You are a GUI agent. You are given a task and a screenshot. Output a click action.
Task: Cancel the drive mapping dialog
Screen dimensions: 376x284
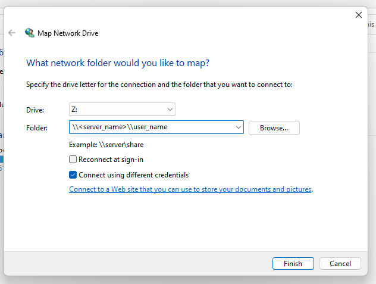pos(340,263)
